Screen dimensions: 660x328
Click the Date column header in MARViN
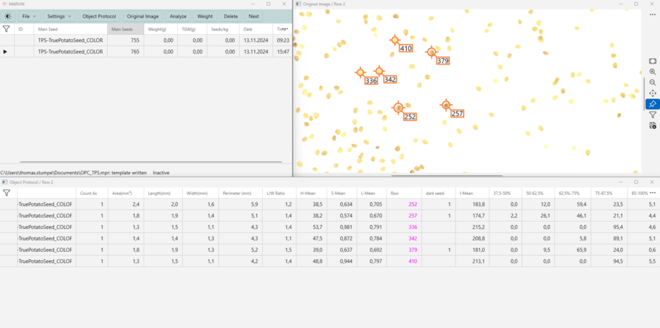(x=256, y=29)
